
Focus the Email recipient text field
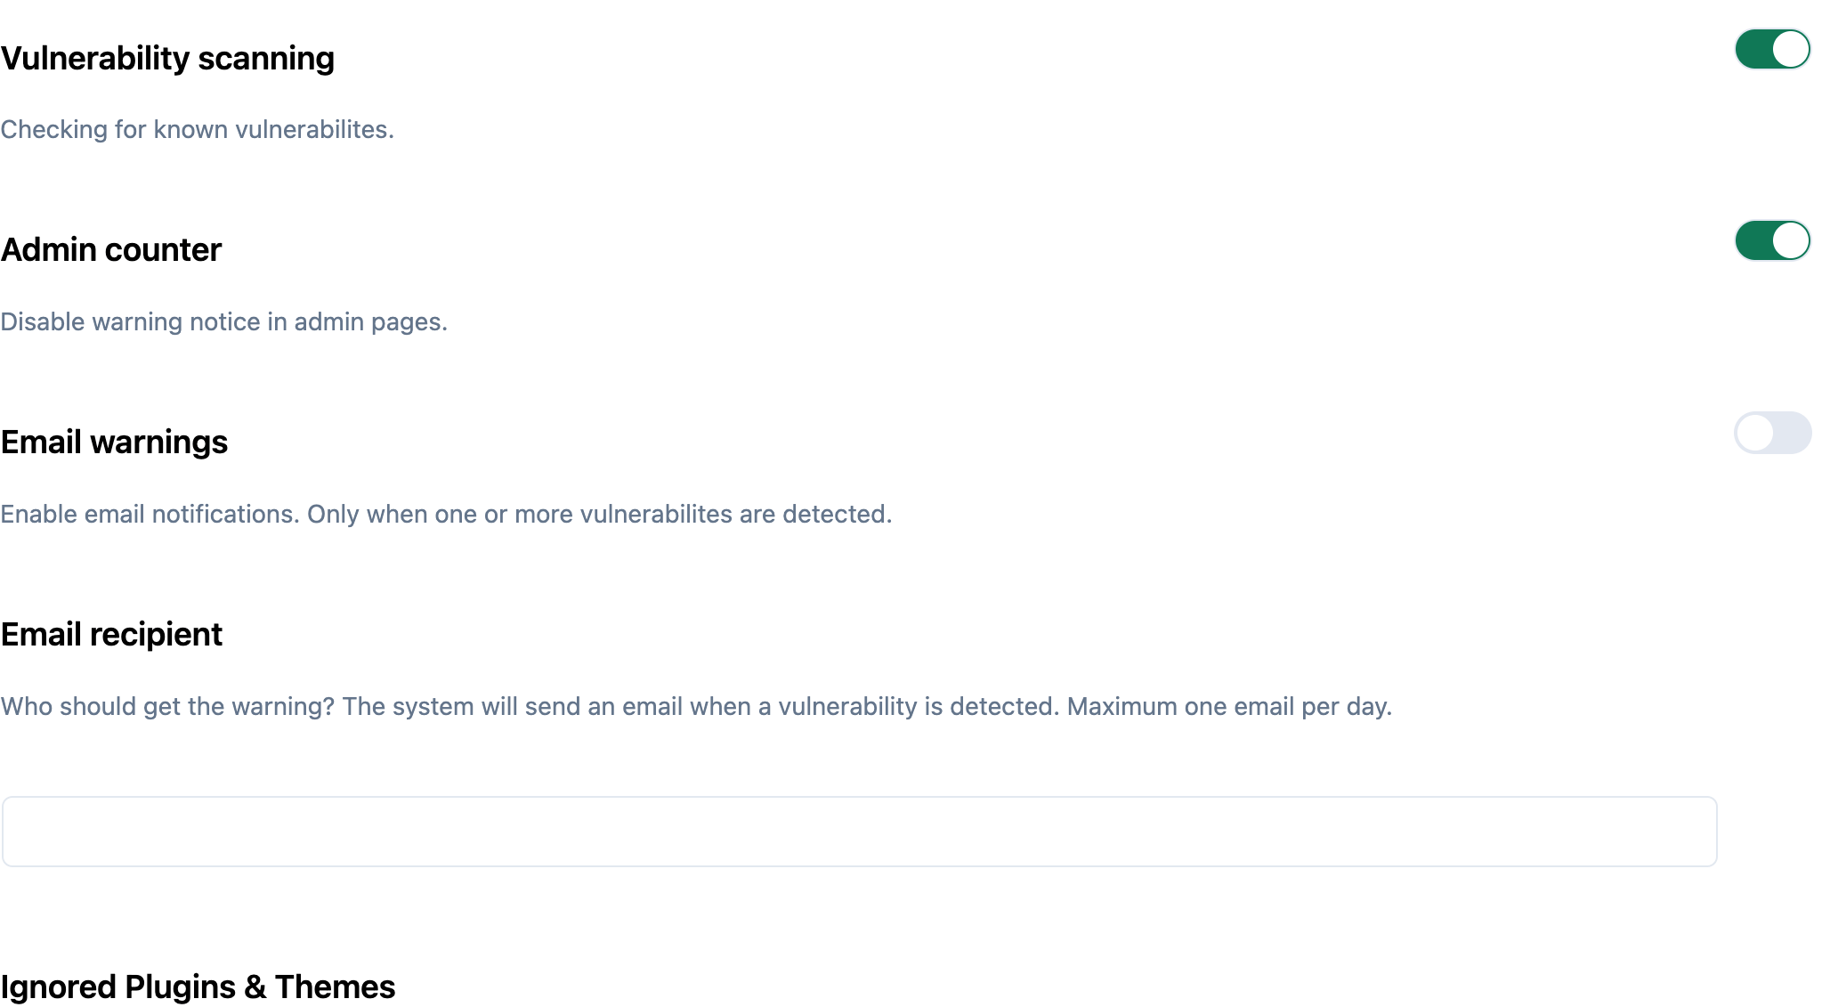[x=859, y=832]
